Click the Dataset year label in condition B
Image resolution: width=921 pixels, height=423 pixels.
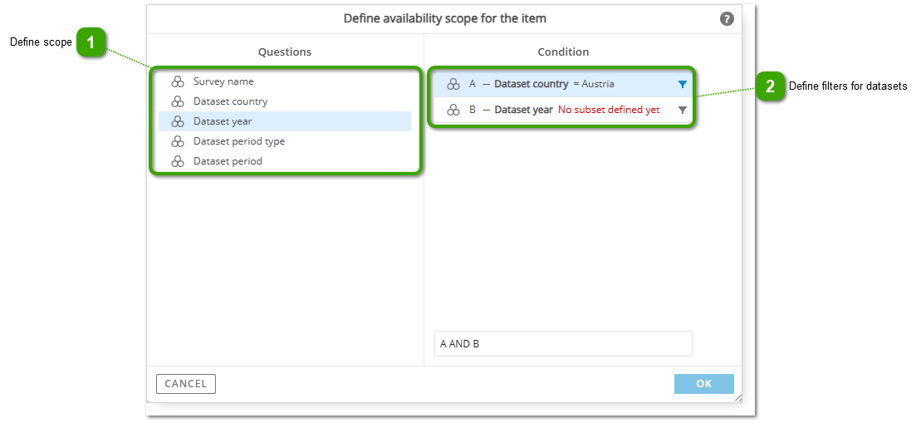pyautogui.click(x=523, y=110)
